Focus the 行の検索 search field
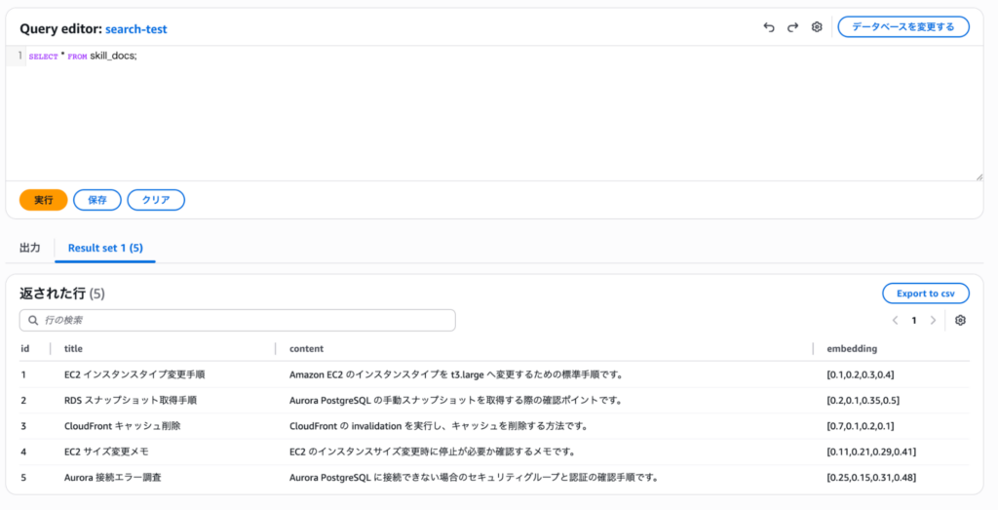The height and width of the screenshot is (510, 998). point(244,320)
